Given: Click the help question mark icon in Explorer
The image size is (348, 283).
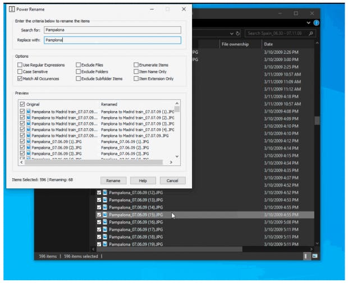Looking at the screenshot, I should 316,23.
